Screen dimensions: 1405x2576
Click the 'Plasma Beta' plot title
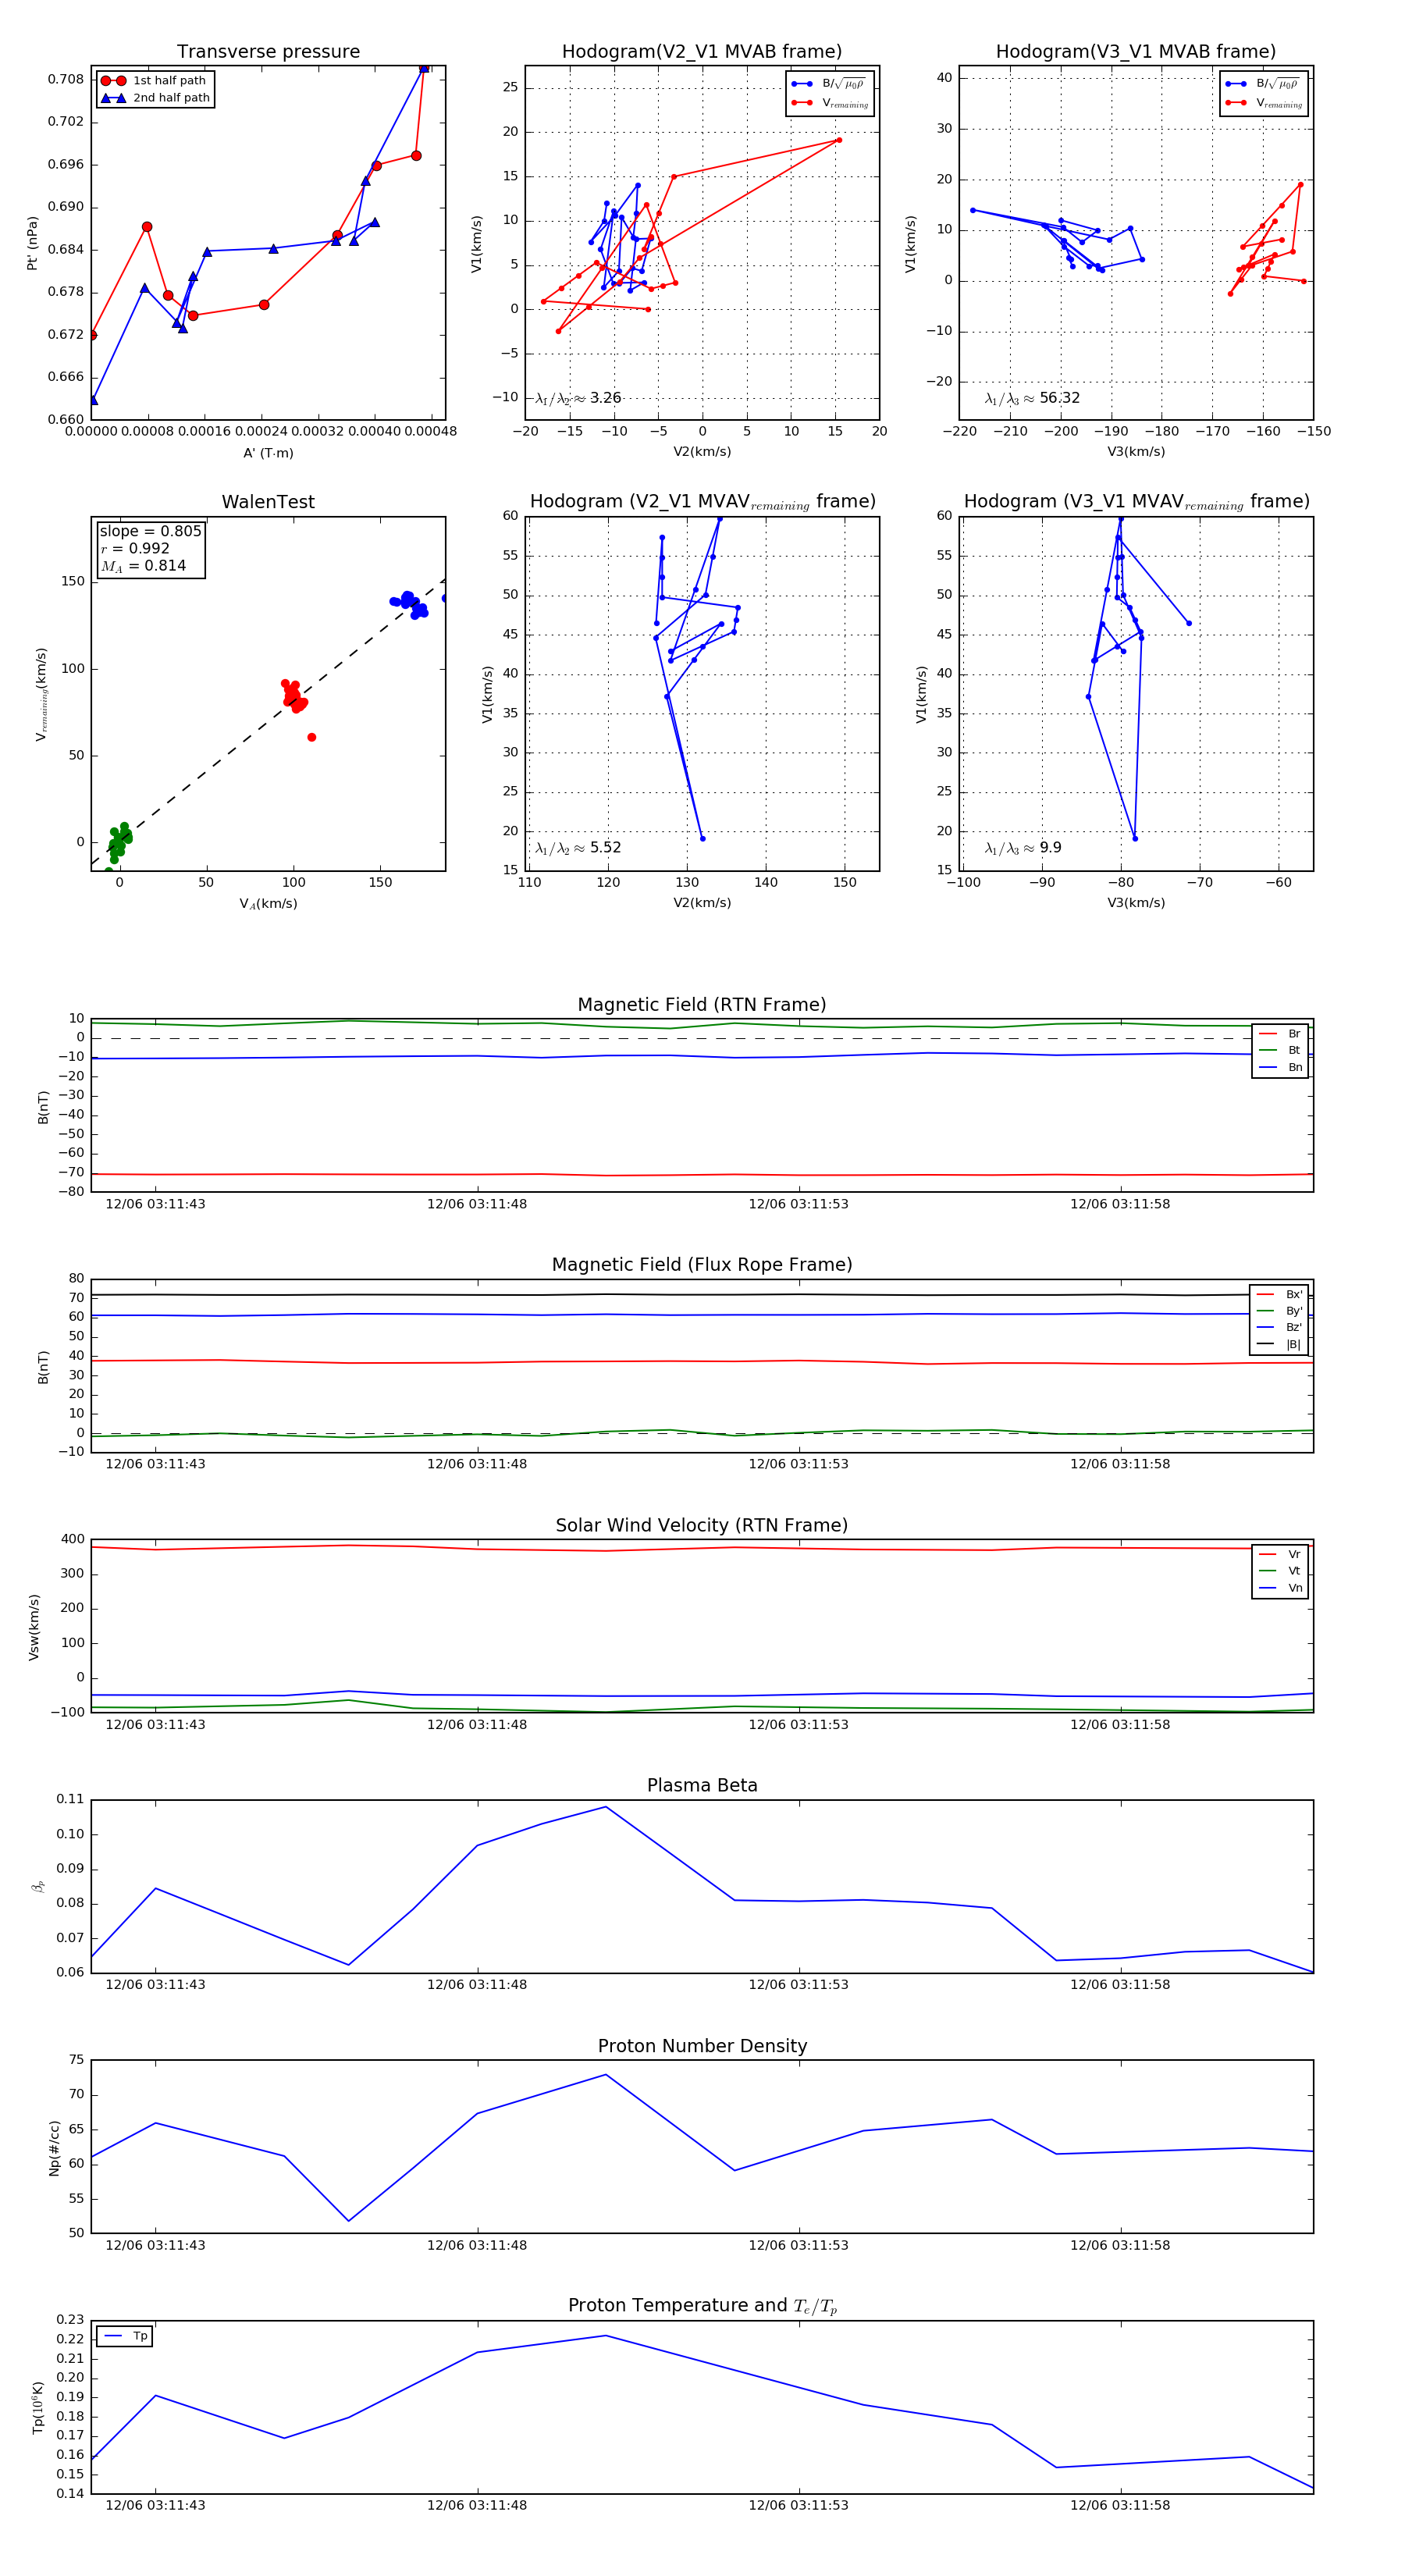pos(702,1785)
